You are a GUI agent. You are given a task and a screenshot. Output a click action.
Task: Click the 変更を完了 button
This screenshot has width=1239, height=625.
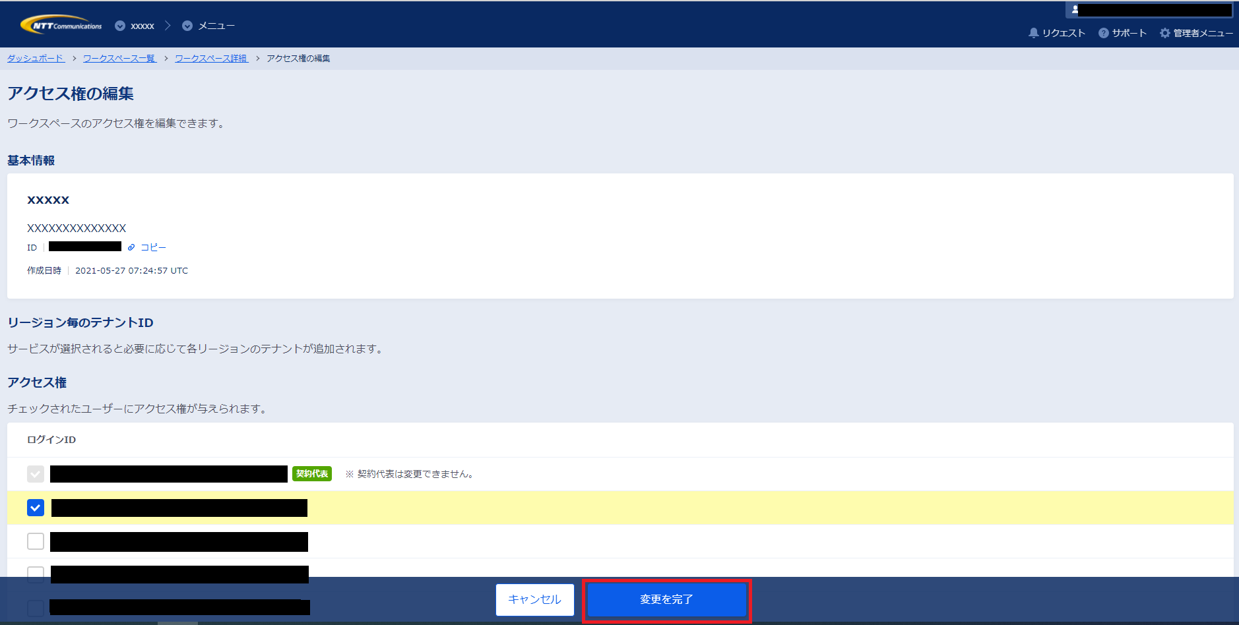click(x=666, y=600)
